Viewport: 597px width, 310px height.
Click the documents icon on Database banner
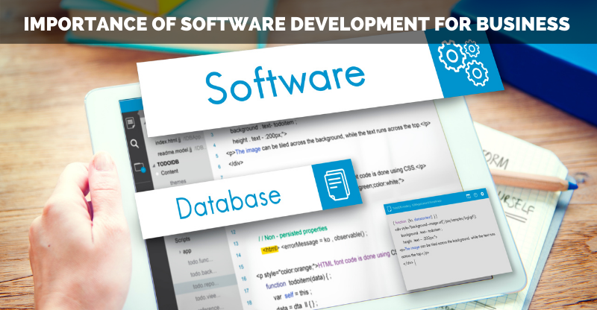point(336,186)
